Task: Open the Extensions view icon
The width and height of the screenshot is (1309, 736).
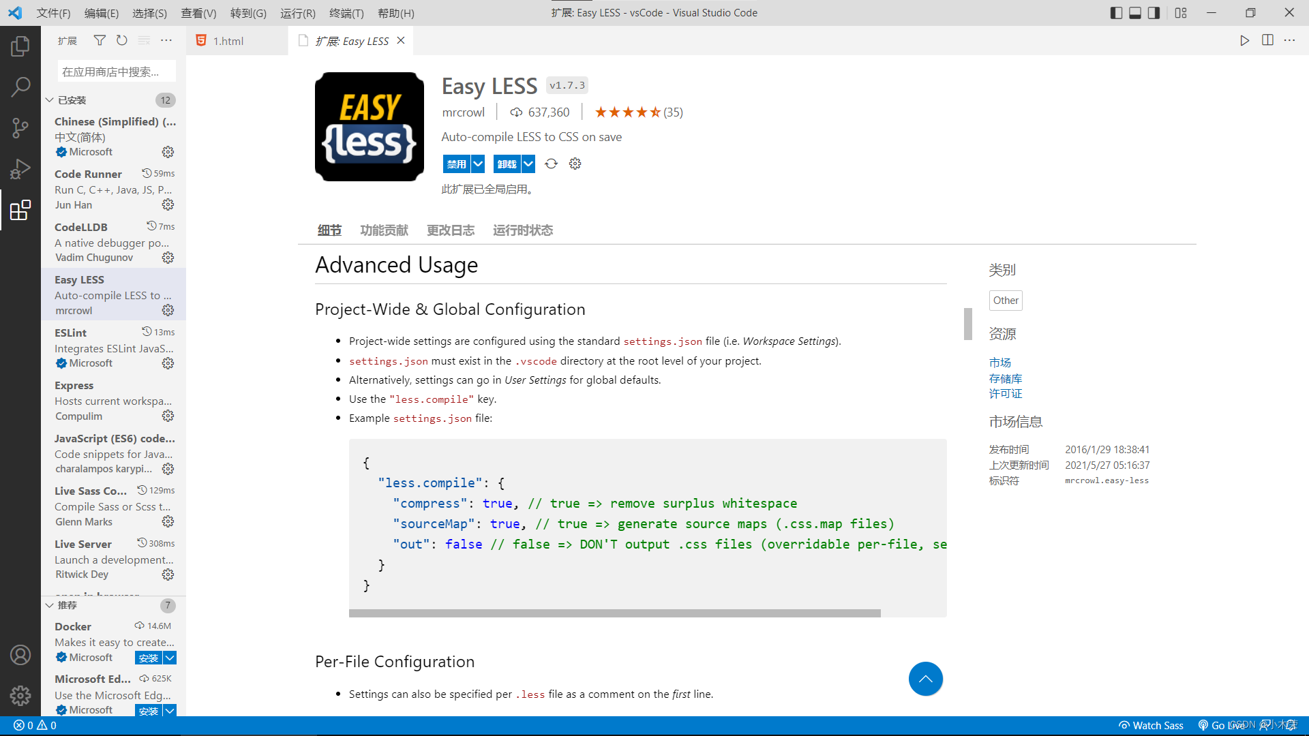Action: (20, 210)
